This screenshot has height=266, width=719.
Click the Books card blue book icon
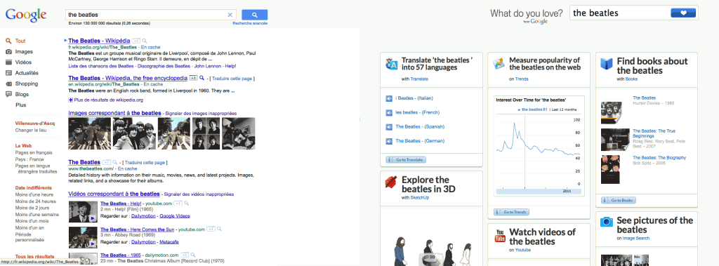coord(606,64)
